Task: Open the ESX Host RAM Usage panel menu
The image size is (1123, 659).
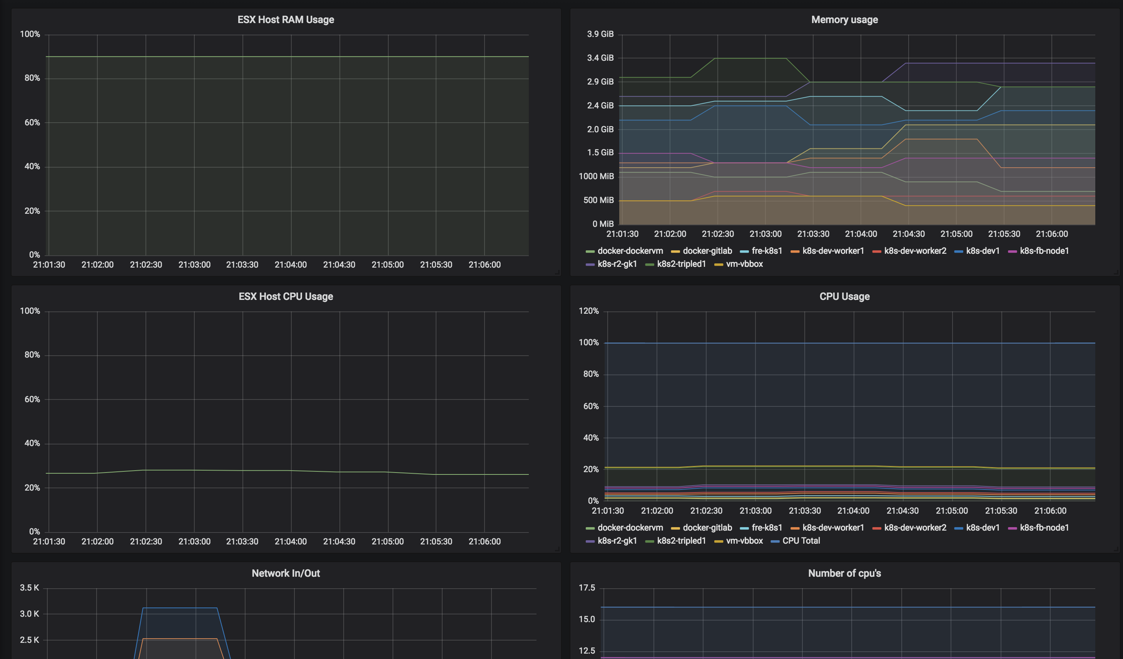Action: click(286, 20)
